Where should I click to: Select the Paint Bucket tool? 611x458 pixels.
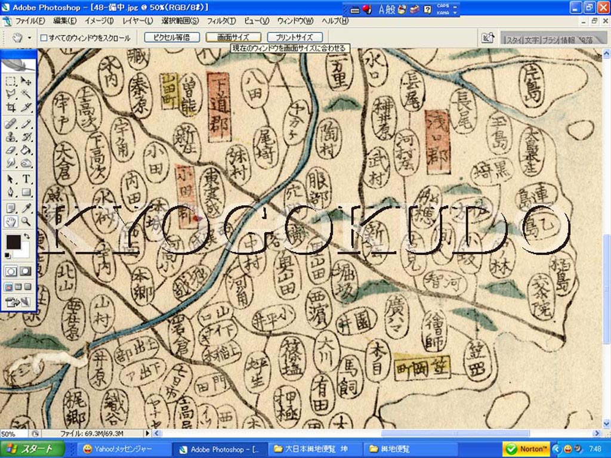point(26,150)
